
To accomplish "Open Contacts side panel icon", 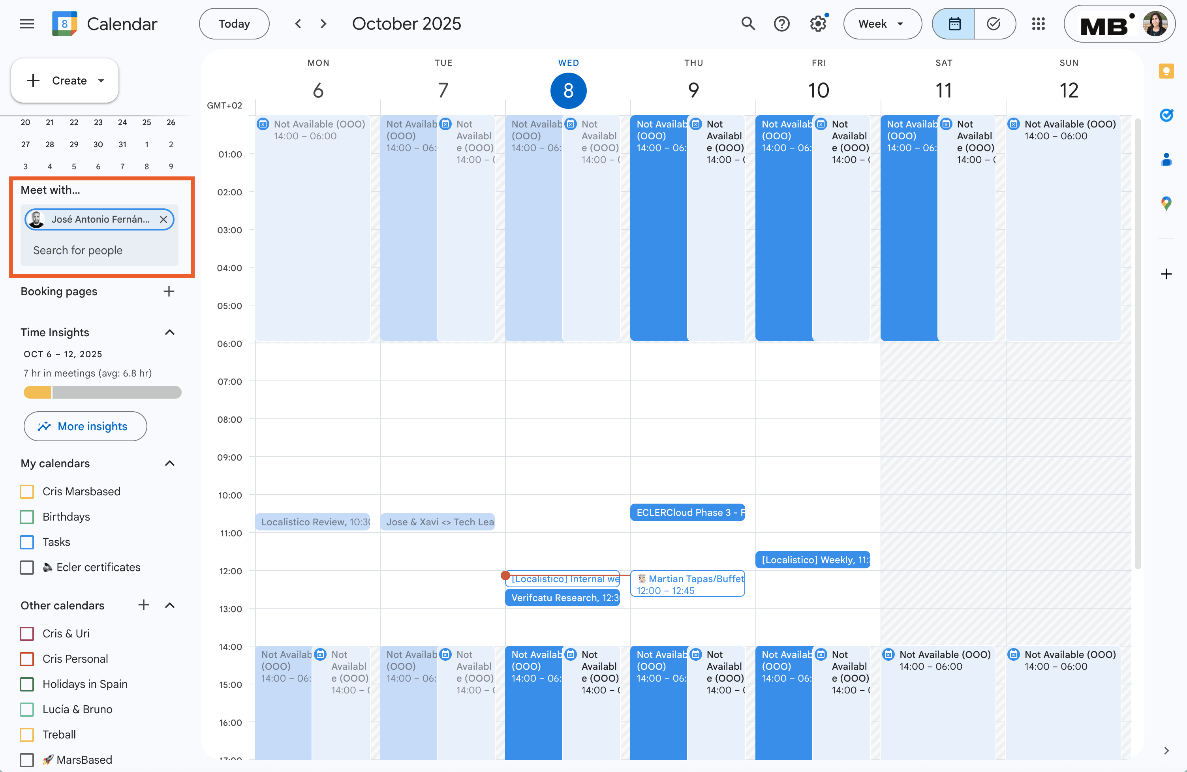I will (1166, 159).
